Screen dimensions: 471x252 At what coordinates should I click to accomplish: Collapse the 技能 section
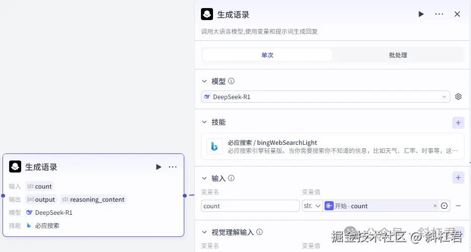point(204,122)
